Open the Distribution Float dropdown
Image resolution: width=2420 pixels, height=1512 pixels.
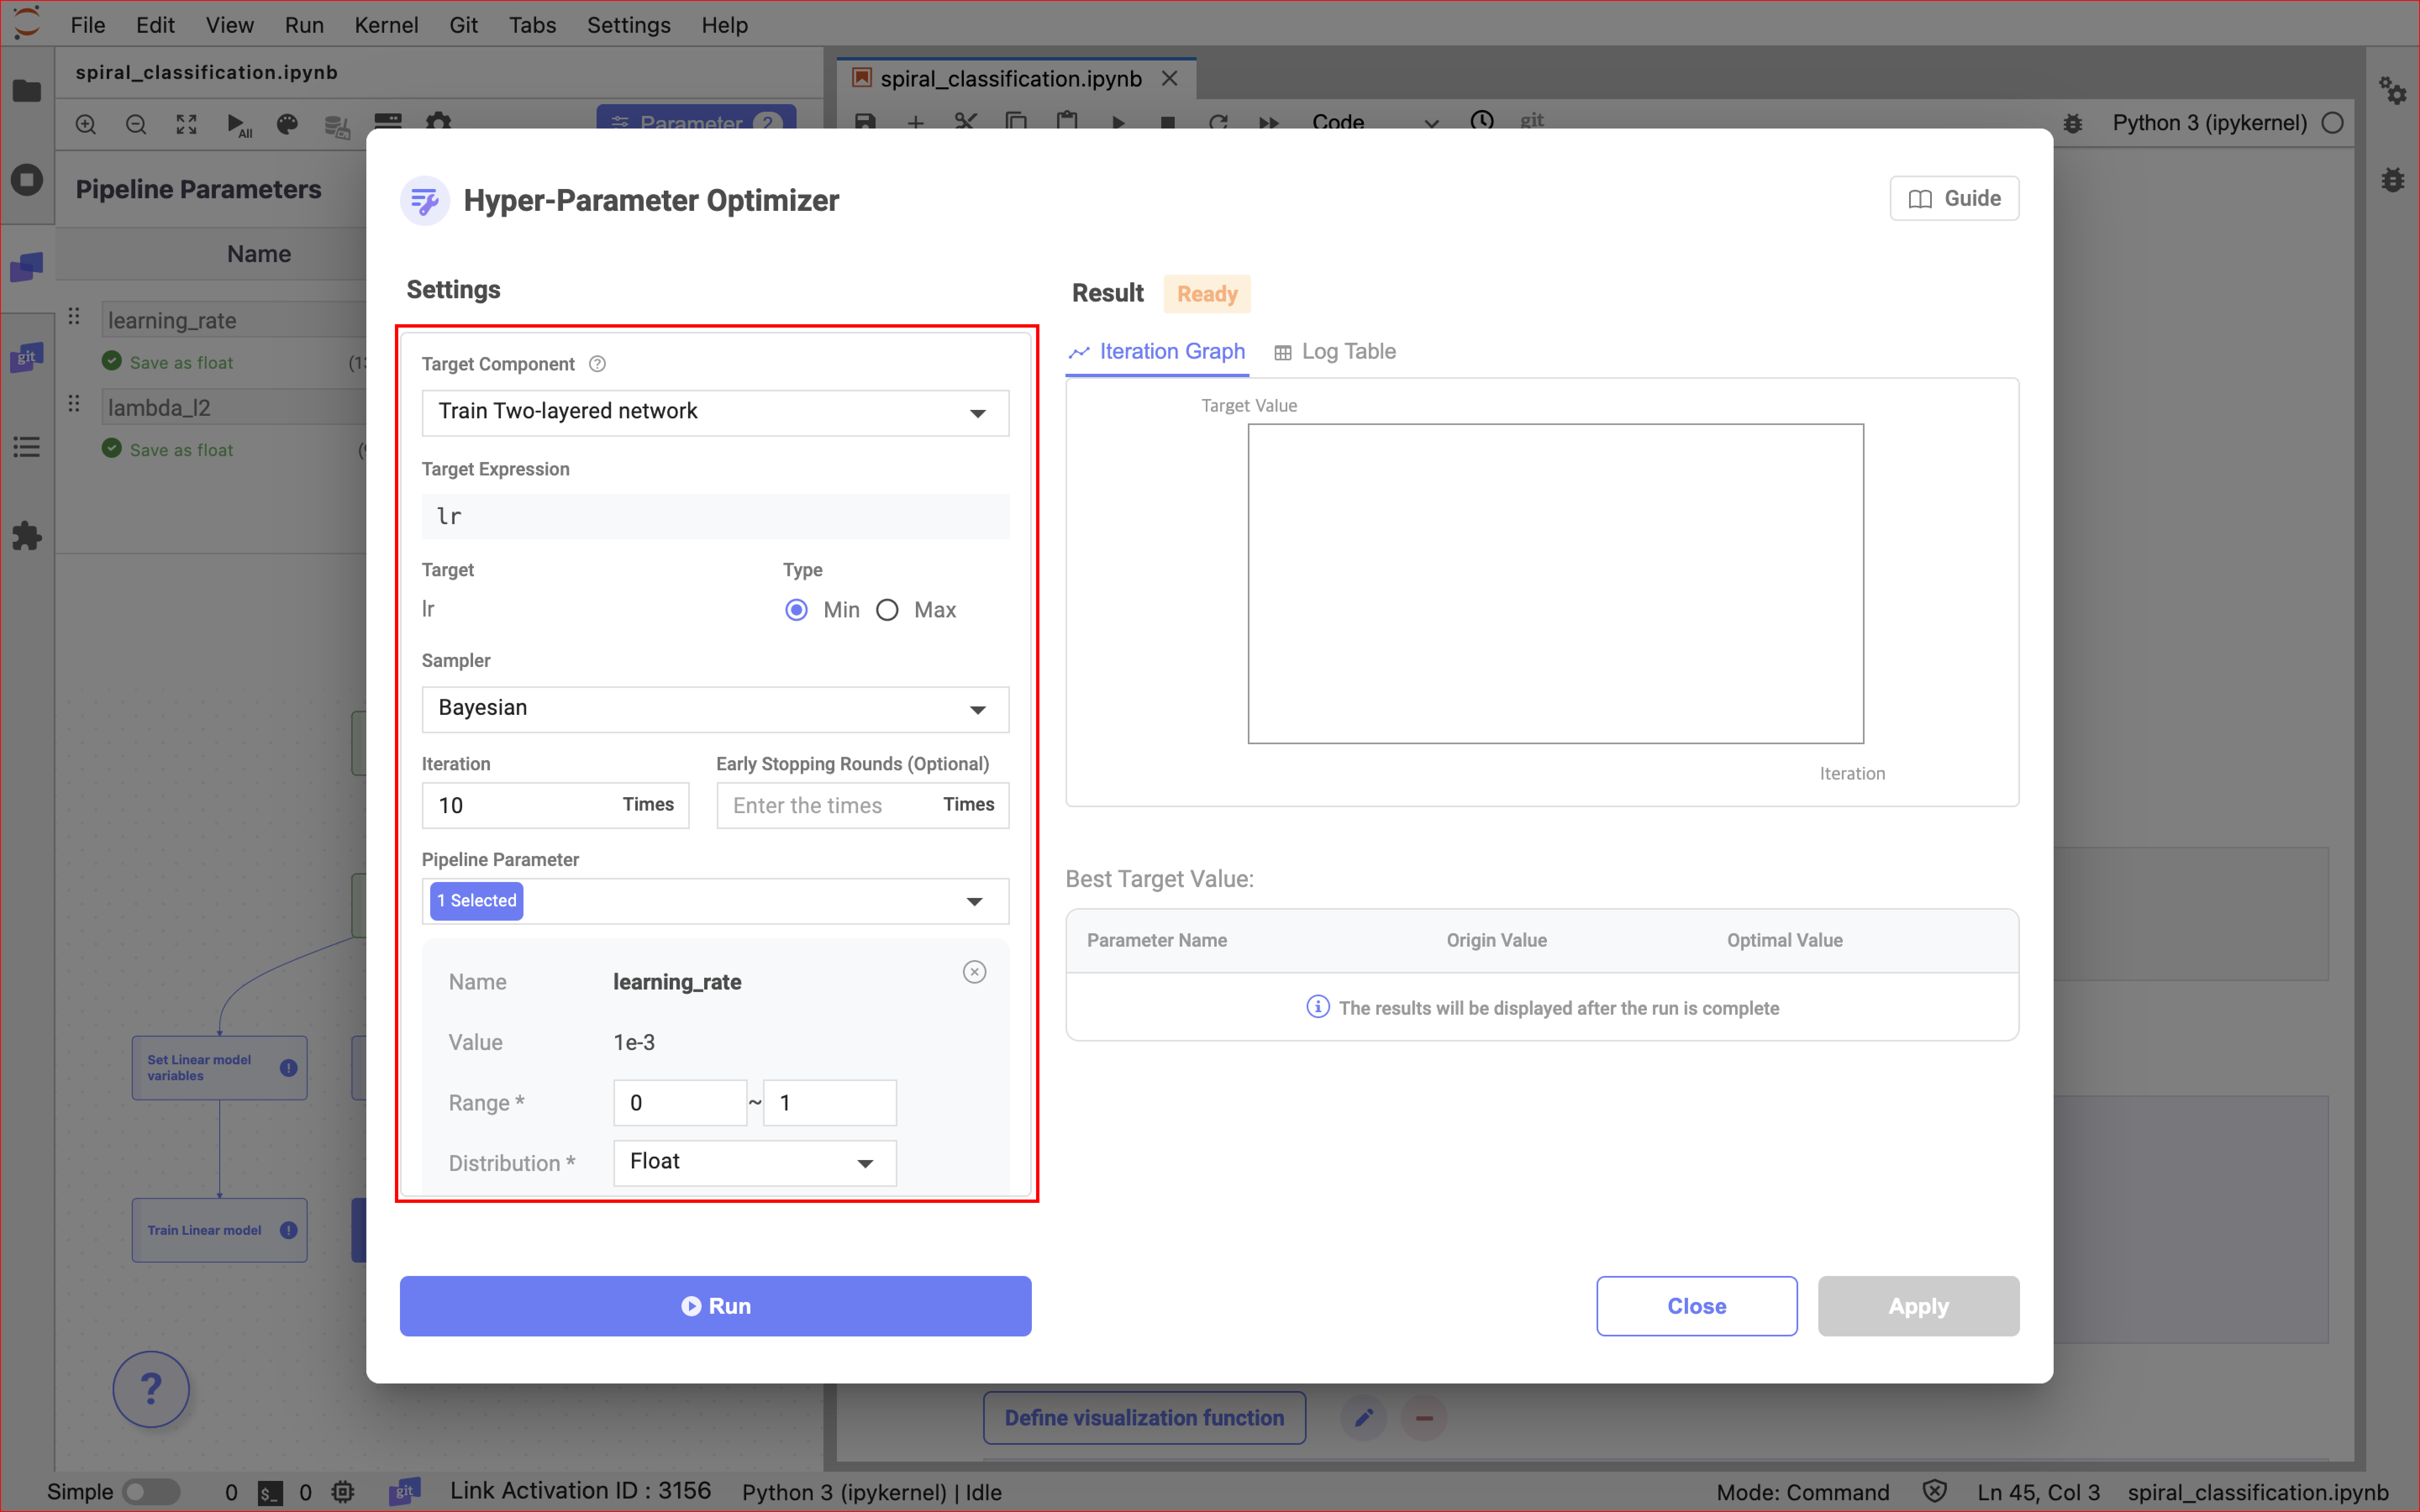click(754, 1162)
